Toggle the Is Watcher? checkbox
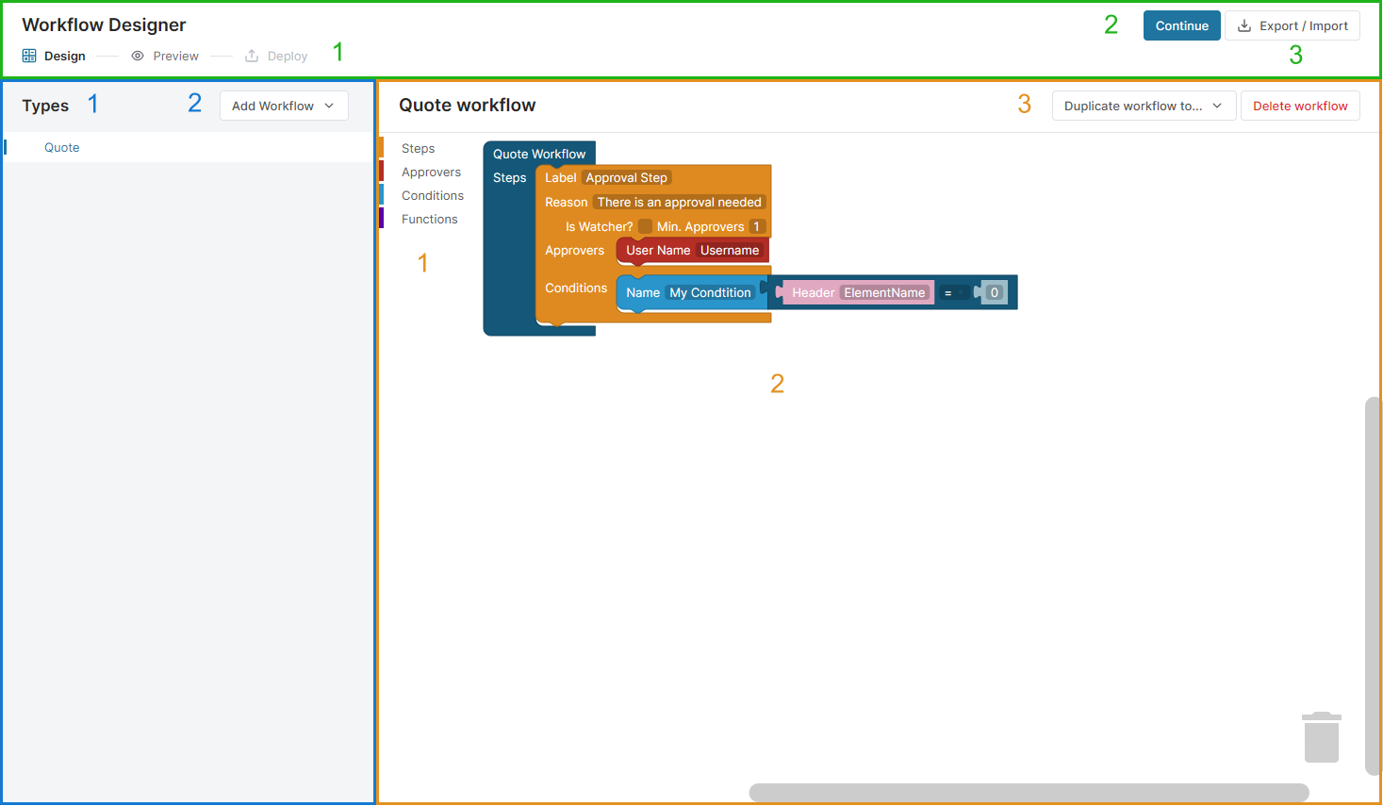The width and height of the screenshot is (1383, 806). 645,226
